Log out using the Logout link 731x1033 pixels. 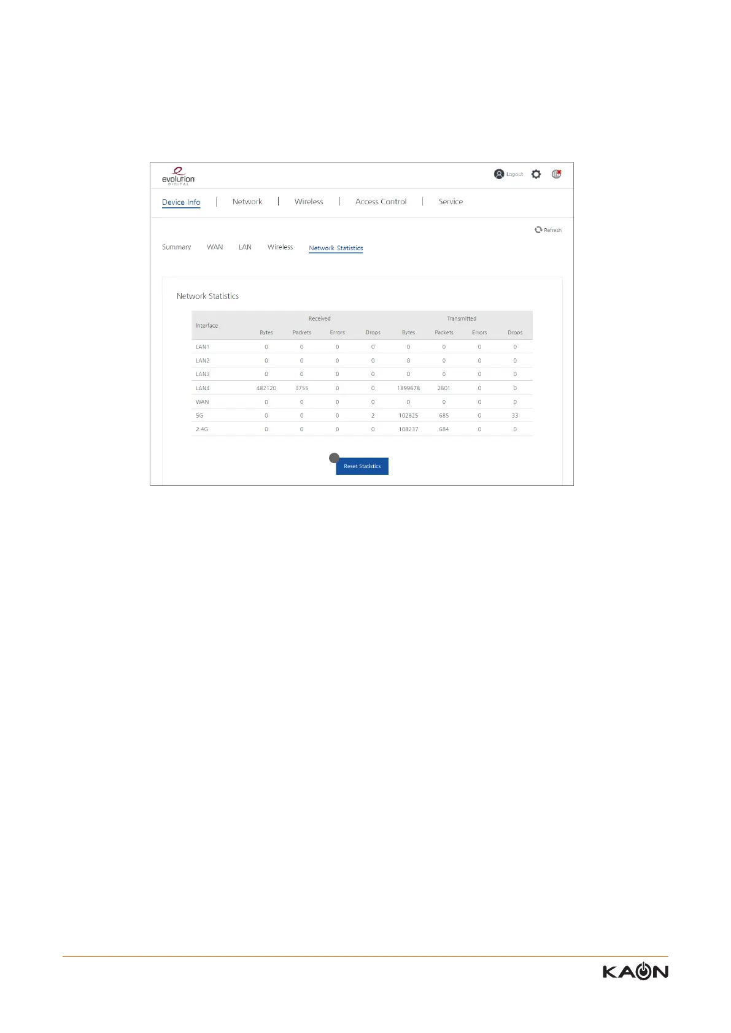(x=514, y=174)
